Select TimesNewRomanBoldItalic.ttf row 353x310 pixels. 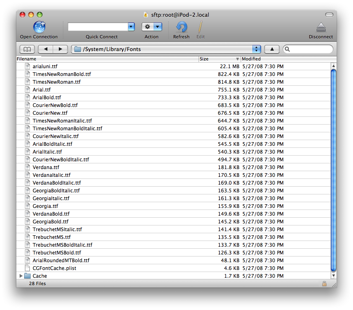173,129
